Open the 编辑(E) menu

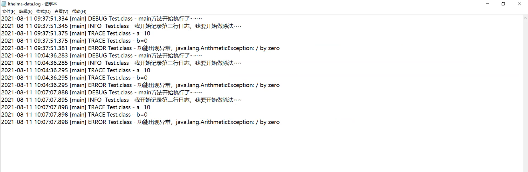coord(26,11)
